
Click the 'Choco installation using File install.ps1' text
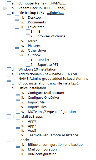pyautogui.click(x=48, y=83)
